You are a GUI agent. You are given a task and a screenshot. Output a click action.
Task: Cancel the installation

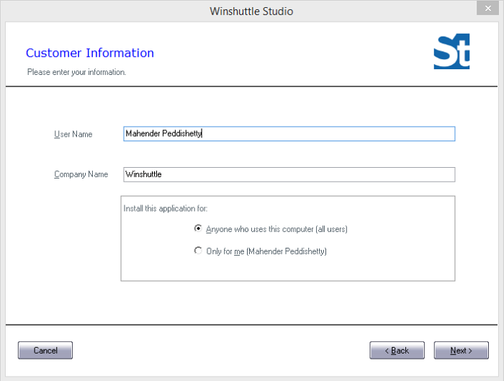(45, 350)
